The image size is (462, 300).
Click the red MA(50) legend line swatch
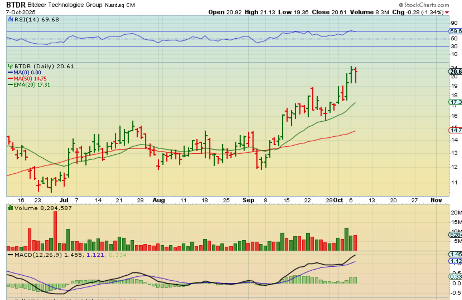(11, 79)
